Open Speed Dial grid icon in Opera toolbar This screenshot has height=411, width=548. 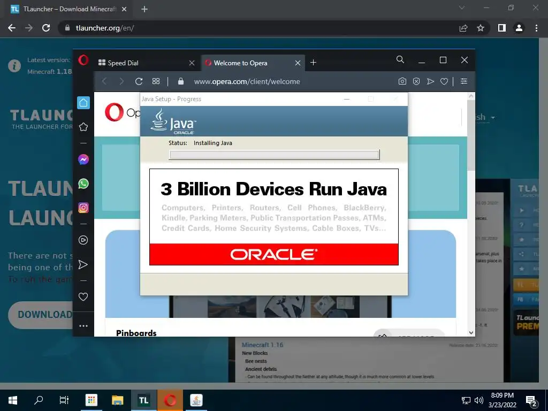(x=156, y=81)
